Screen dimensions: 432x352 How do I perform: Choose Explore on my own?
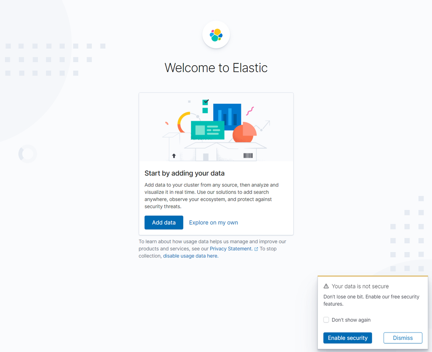pos(214,222)
